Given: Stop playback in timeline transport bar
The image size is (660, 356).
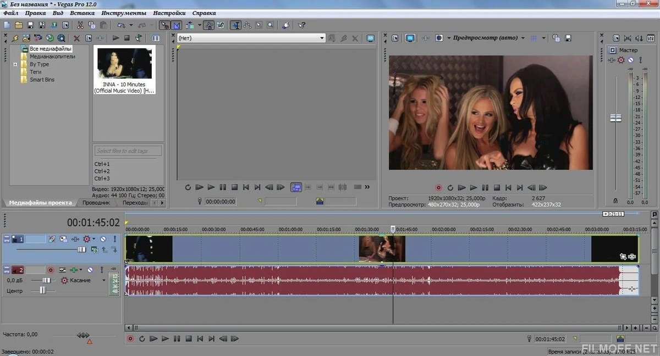Looking at the screenshot, I should (188, 339).
